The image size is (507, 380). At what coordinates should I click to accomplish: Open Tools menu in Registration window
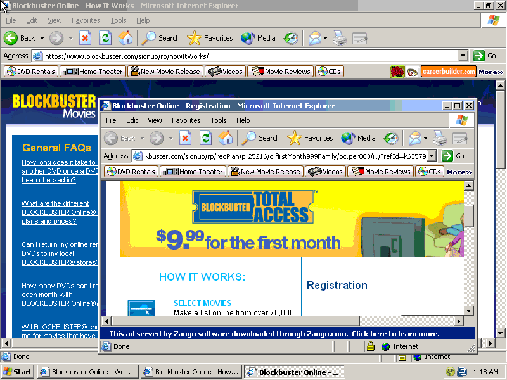[219, 120]
